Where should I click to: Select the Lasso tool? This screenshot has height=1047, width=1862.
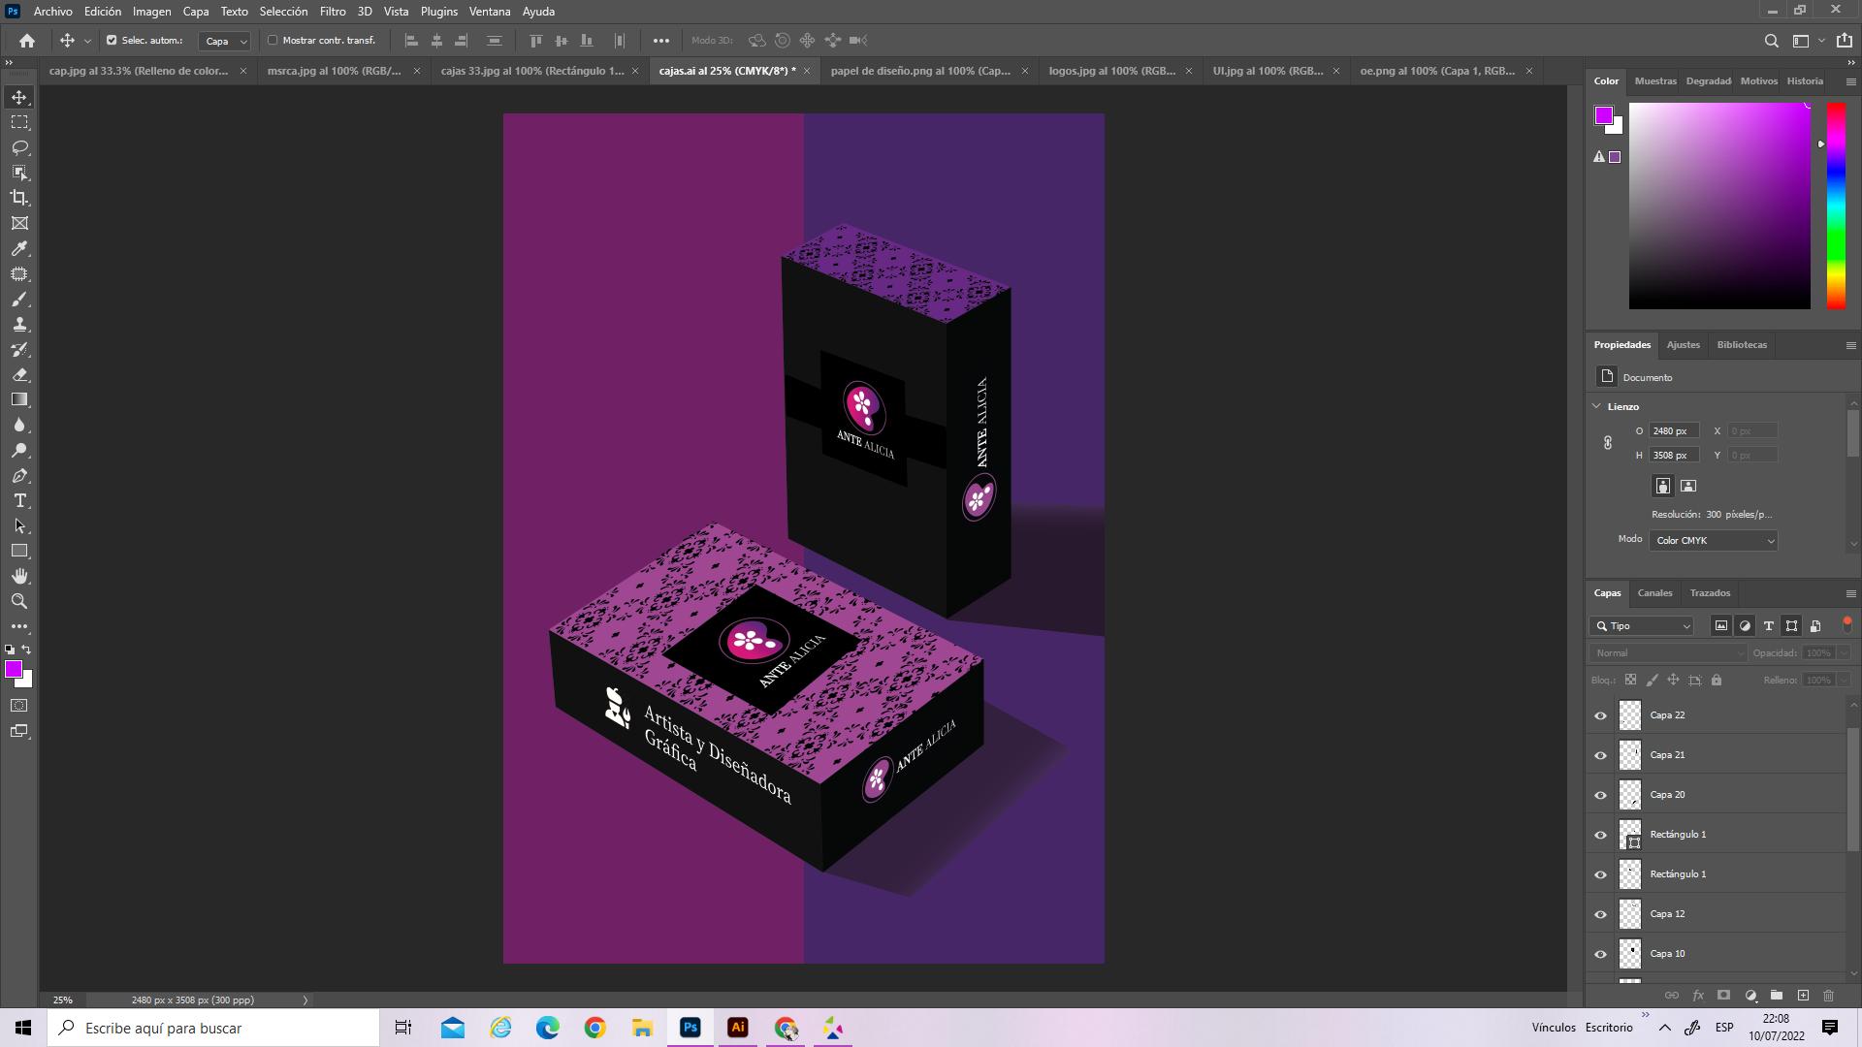pos(19,147)
